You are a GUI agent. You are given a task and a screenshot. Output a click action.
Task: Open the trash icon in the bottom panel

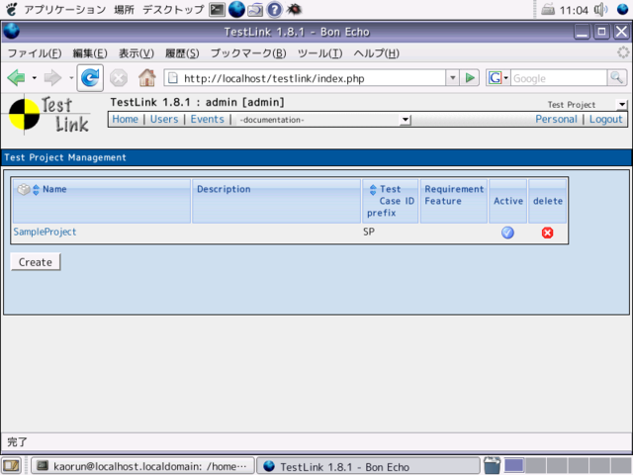(492, 466)
